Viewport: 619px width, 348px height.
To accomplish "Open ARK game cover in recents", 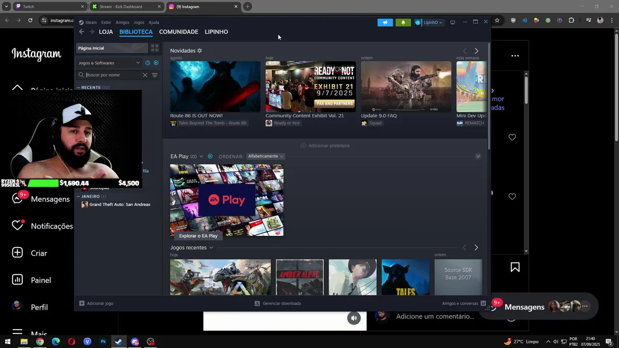I will tap(221, 277).
